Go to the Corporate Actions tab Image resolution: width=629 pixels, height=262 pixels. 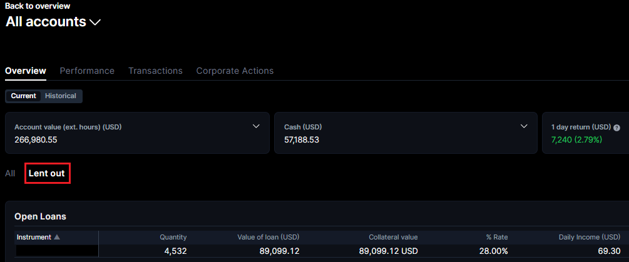pyautogui.click(x=235, y=71)
